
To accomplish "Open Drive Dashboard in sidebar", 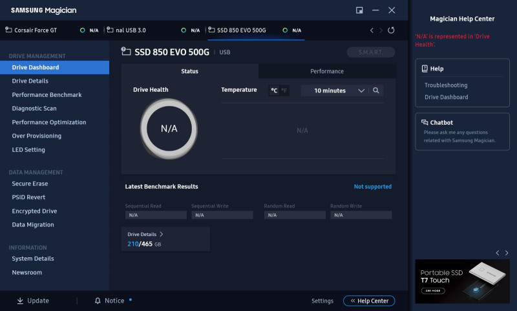I will pos(54,67).
